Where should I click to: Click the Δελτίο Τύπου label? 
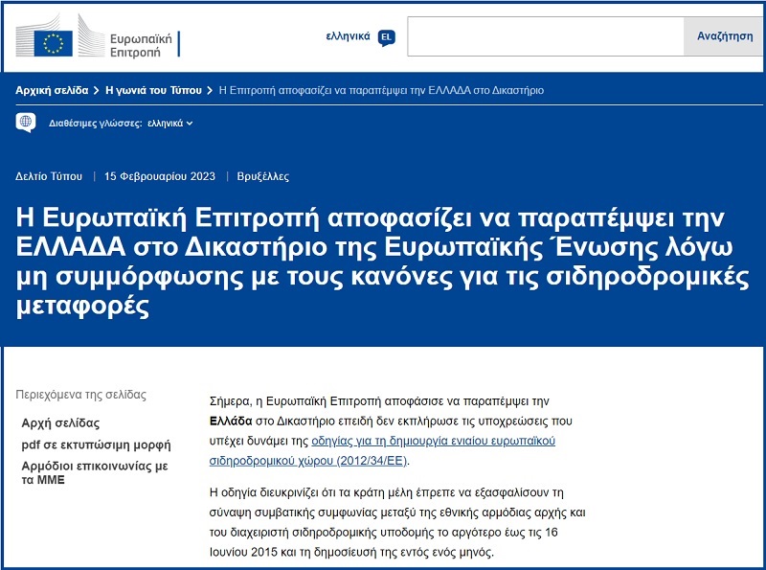coord(49,176)
